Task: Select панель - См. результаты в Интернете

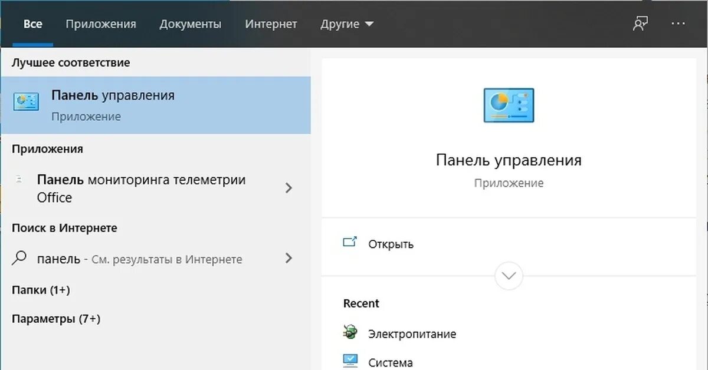Action: [155, 259]
